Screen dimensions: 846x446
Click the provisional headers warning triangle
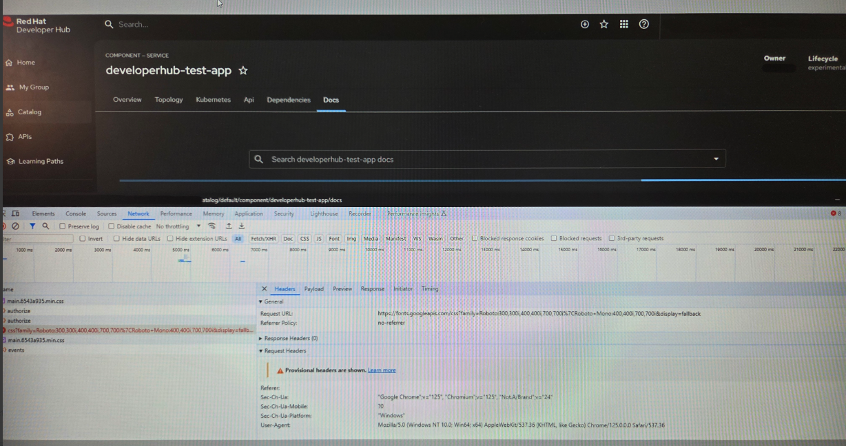pos(280,370)
